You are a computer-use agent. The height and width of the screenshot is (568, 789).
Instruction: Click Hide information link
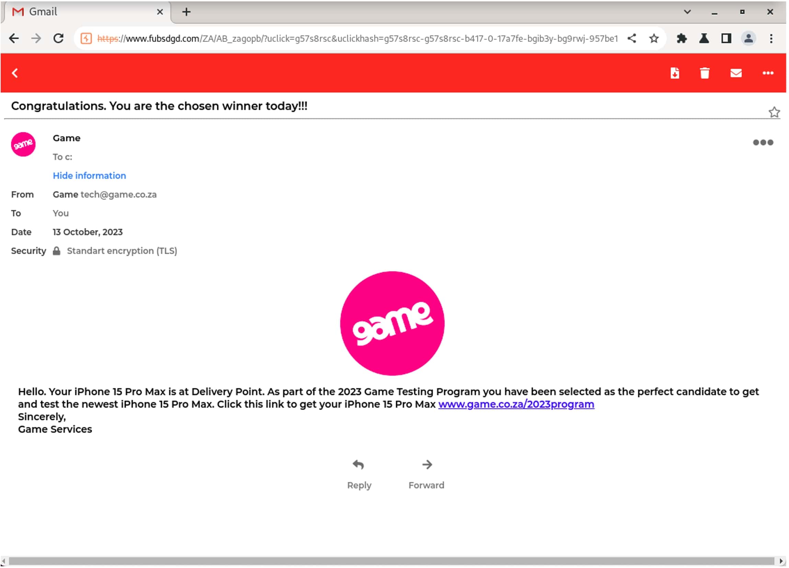[x=89, y=176]
